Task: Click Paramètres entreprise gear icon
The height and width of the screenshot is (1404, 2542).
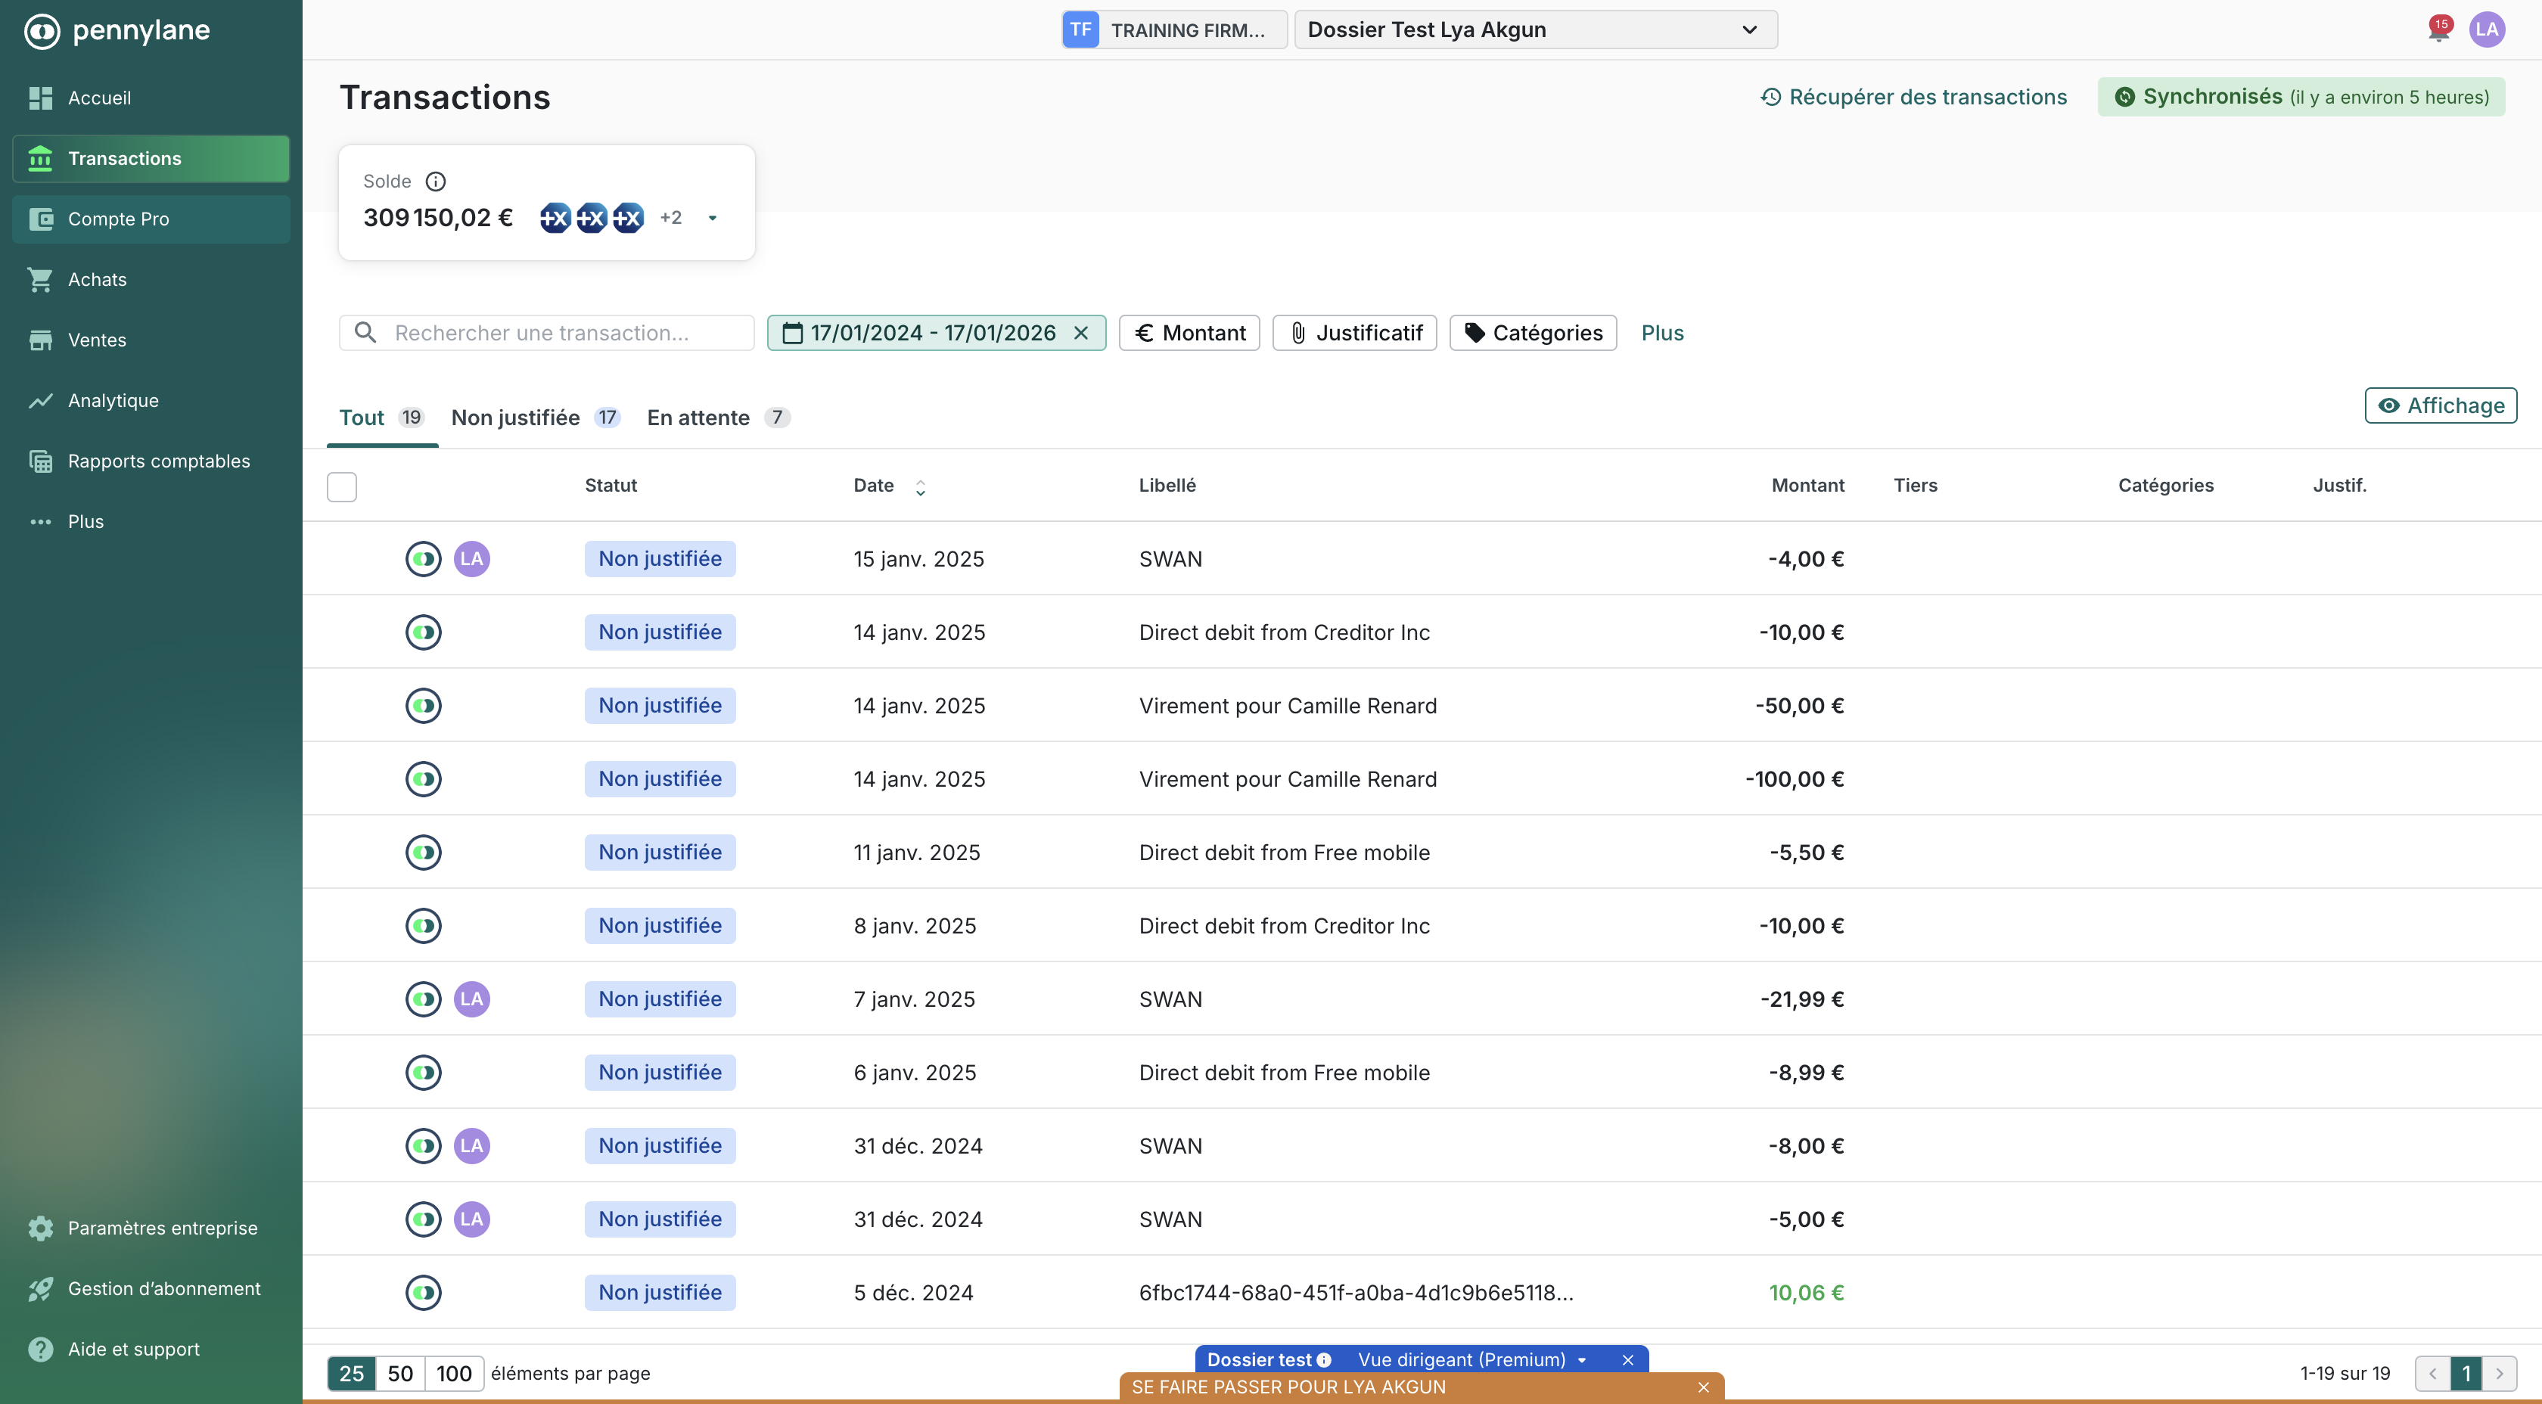Action: tap(40, 1228)
